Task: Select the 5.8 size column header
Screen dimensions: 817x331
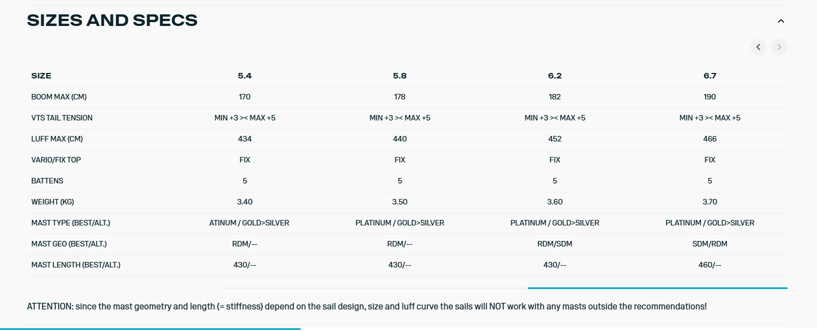Action: tap(400, 76)
